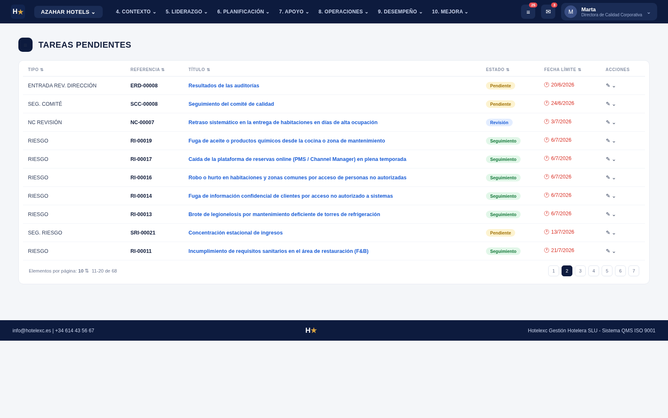The image size is (668, 418).
Task: Click the 'Revisión' status badge for NC-00007
Action: [x=499, y=122]
